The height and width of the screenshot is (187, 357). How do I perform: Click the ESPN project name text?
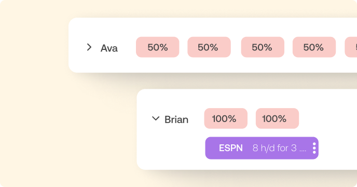[231, 148]
